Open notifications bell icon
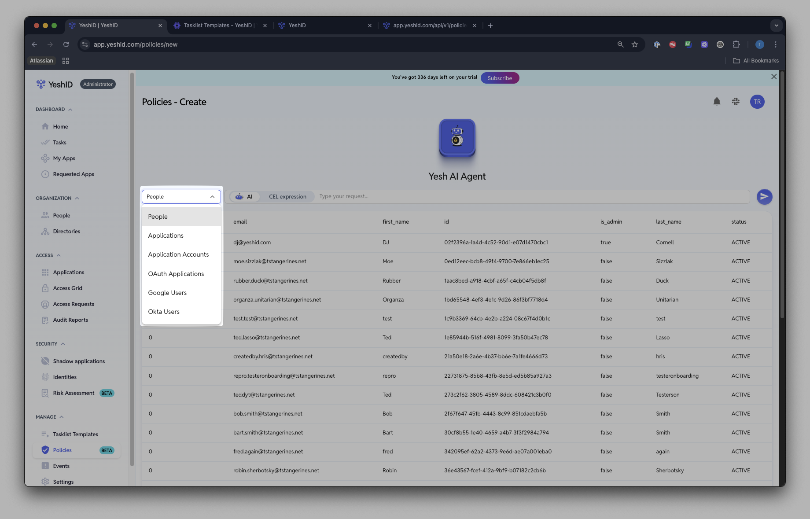The width and height of the screenshot is (810, 519). coord(717,102)
